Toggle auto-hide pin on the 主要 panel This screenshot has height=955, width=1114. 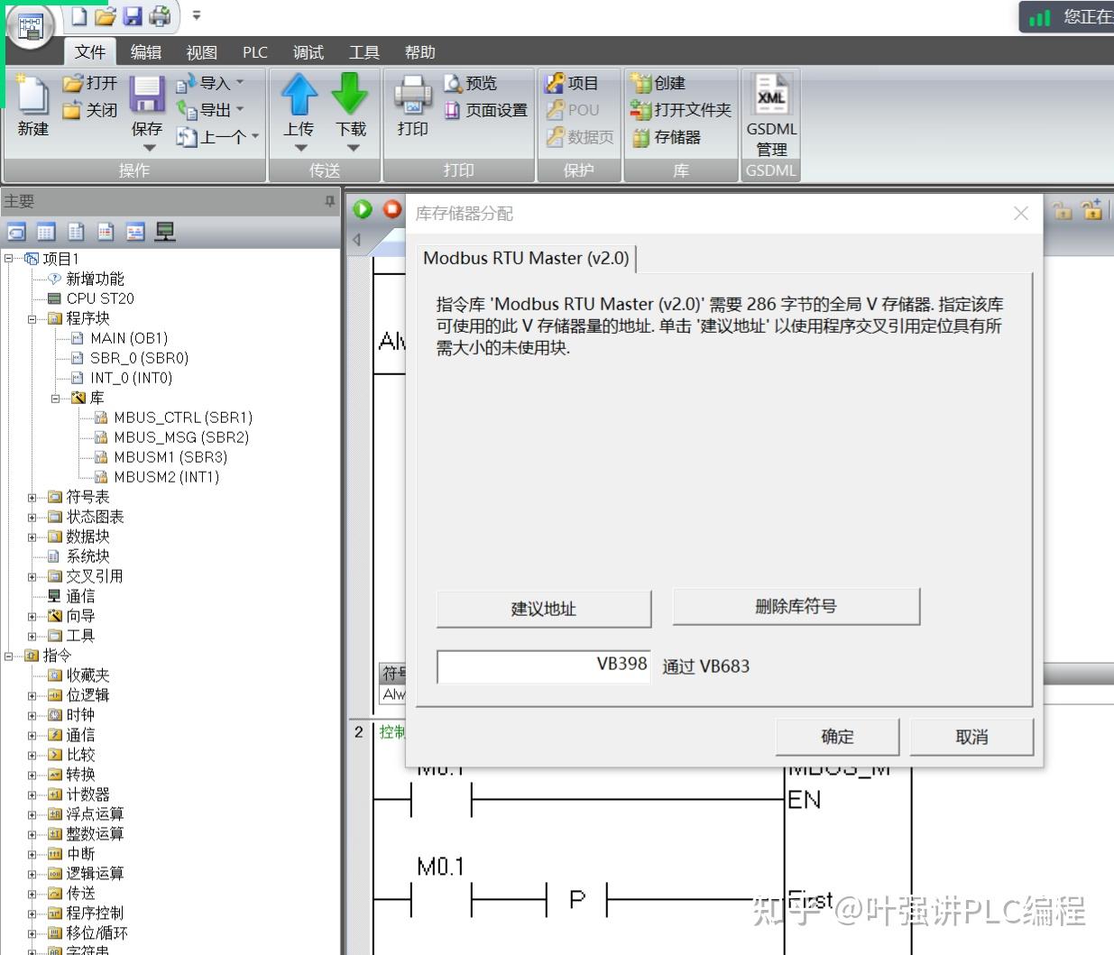coord(331,201)
